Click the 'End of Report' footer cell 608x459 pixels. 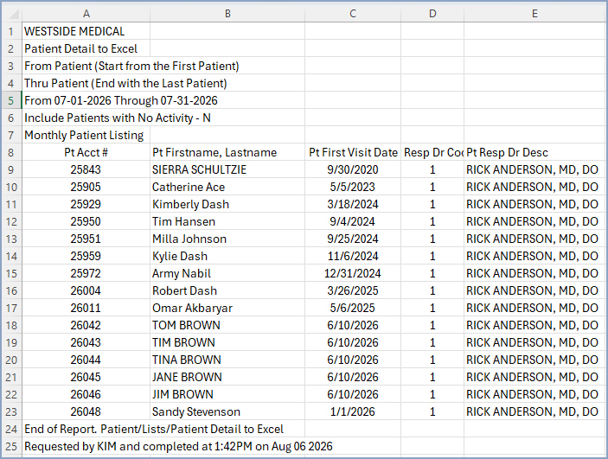coord(86,429)
